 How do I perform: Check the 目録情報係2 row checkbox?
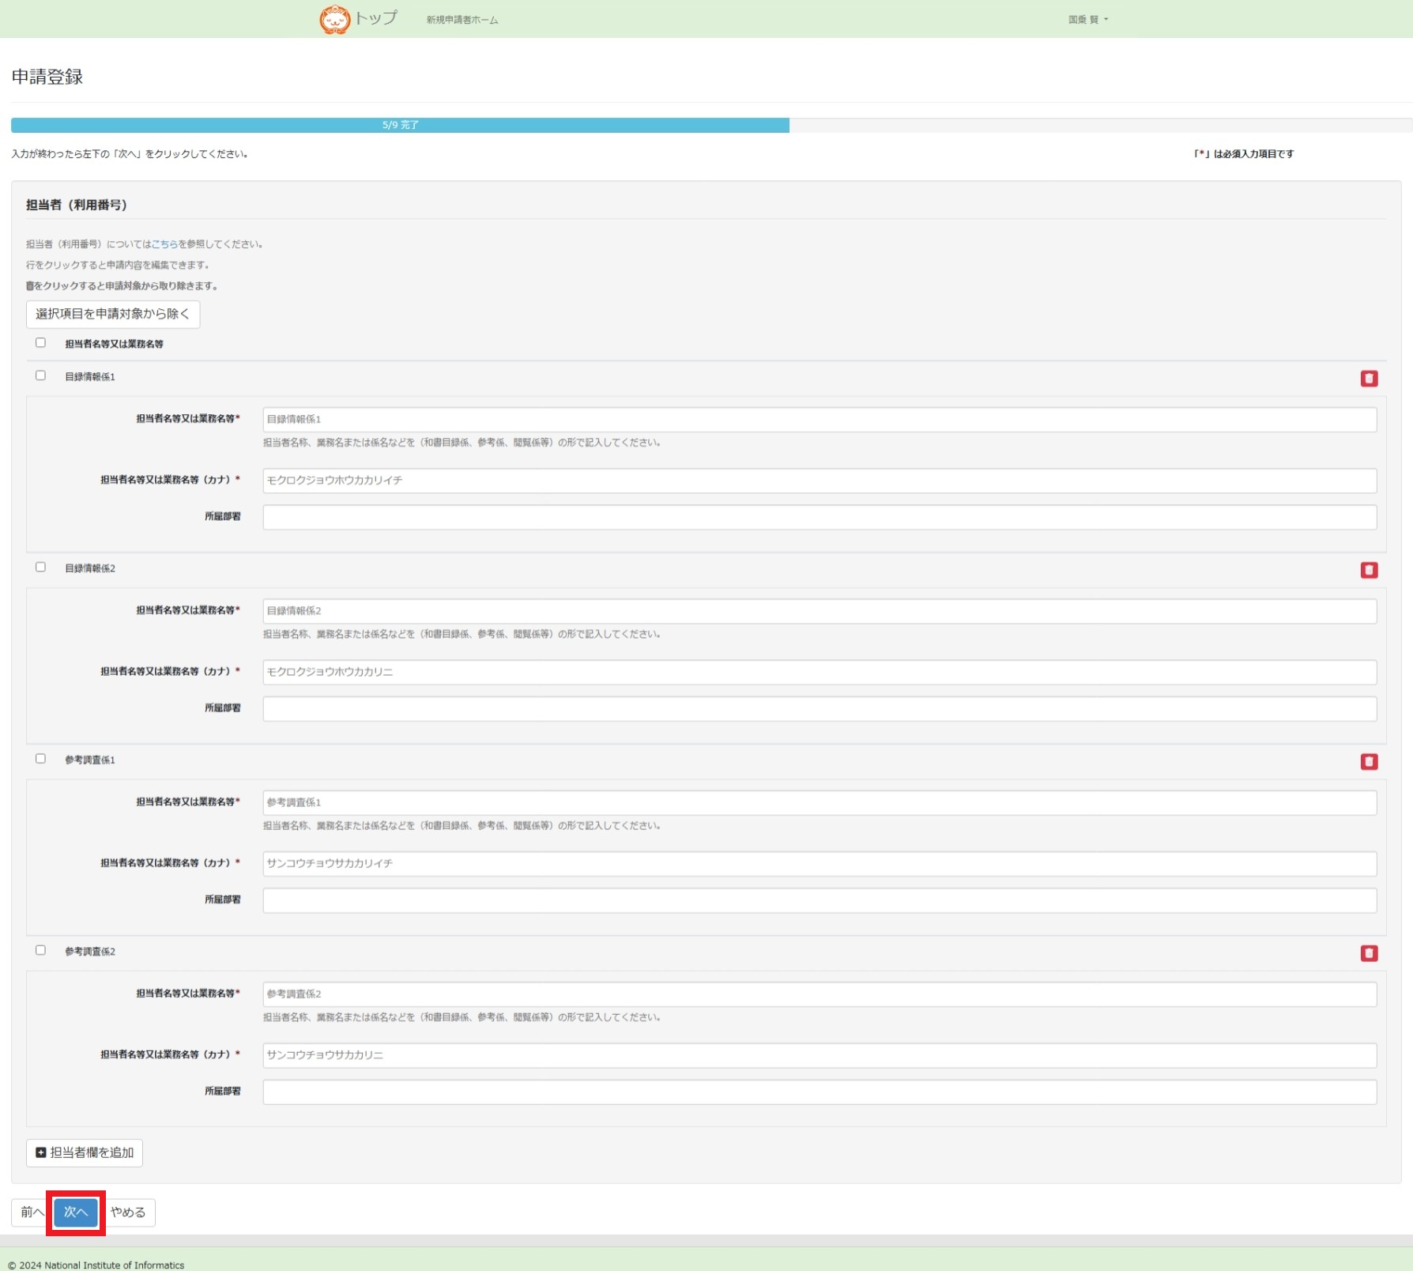tap(40, 568)
